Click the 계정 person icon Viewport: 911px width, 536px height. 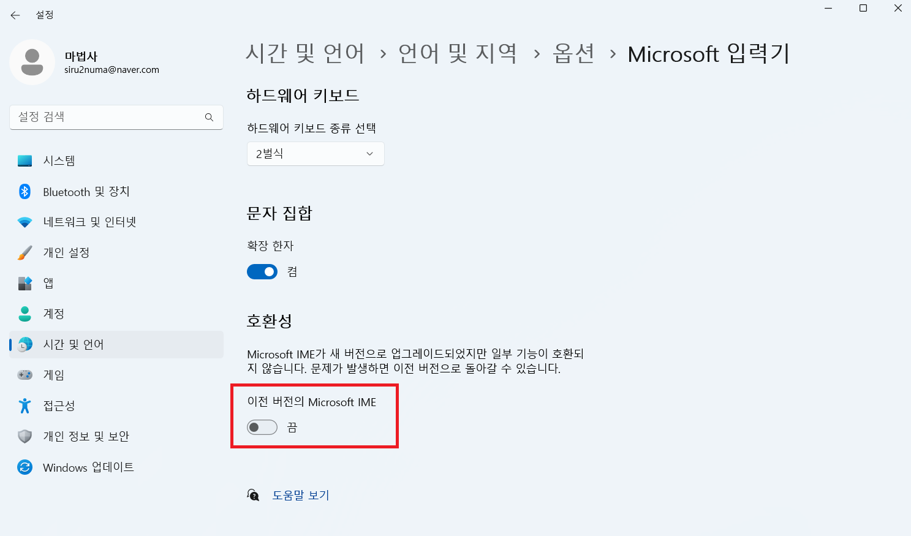25,314
